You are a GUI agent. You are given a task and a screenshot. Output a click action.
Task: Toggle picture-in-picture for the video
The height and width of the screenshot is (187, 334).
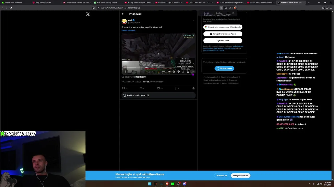pyautogui.click(x=188, y=72)
